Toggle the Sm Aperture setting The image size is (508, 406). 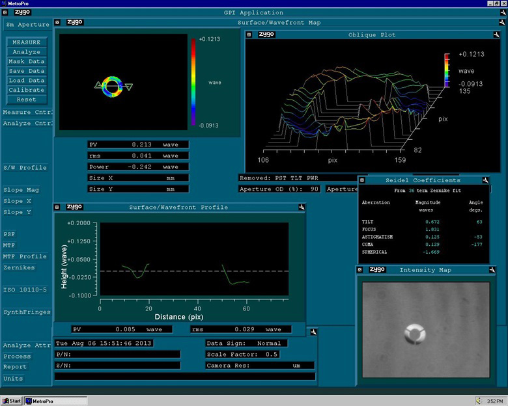pyautogui.click(x=27, y=25)
